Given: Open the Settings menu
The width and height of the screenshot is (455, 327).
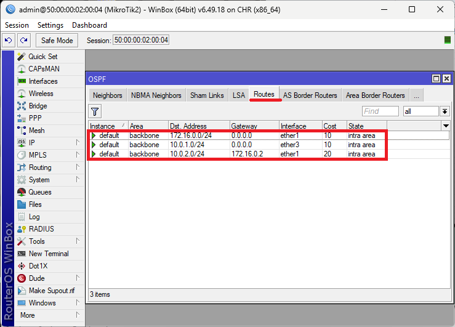Looking at the screenshot, I should (x=50, y=25).
